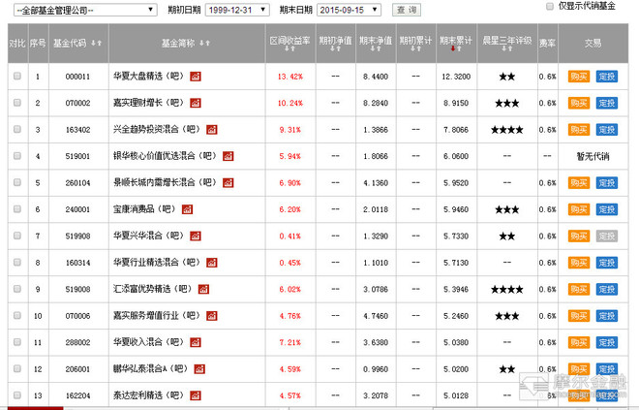Enable 仅显示代销基金 checkbox
639x410 pixels.
[550, 6]
